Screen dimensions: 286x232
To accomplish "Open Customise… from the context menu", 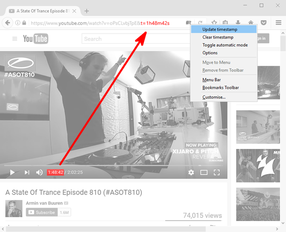I will [214, 97].
